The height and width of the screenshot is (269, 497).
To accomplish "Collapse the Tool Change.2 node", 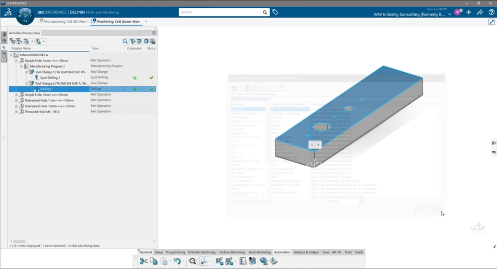I will tap(26, 83).
